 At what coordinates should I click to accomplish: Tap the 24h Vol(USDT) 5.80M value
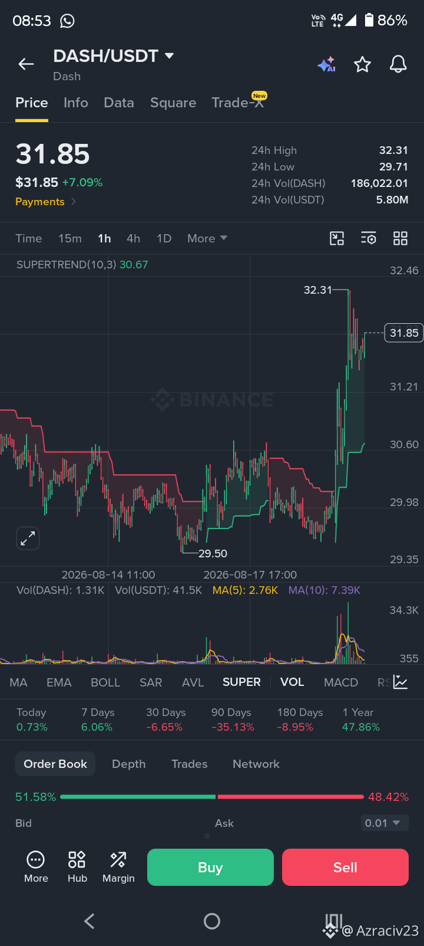click(x=392, y=200)
